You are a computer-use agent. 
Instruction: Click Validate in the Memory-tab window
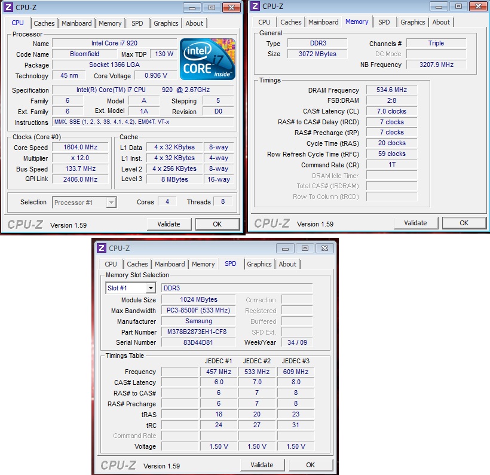coord(415,223)
